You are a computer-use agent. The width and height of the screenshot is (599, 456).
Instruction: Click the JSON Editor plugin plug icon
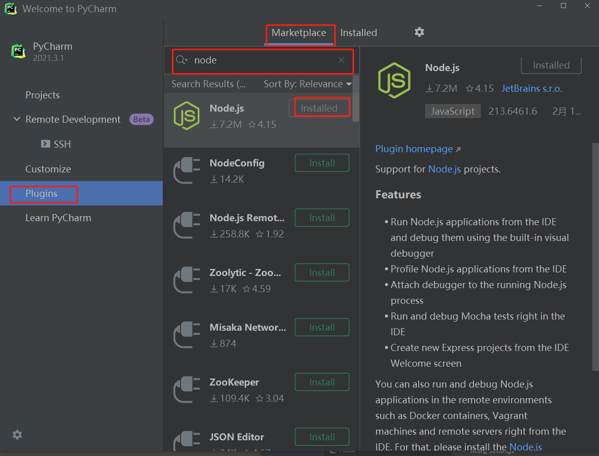pyautogui.click(x=187, y=441)
